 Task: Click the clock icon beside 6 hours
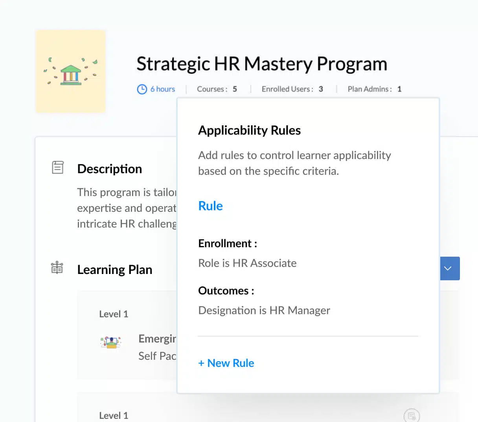pyautogui.click(x=142, y=89)
